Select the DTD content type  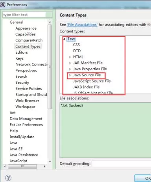click(77, 51)
